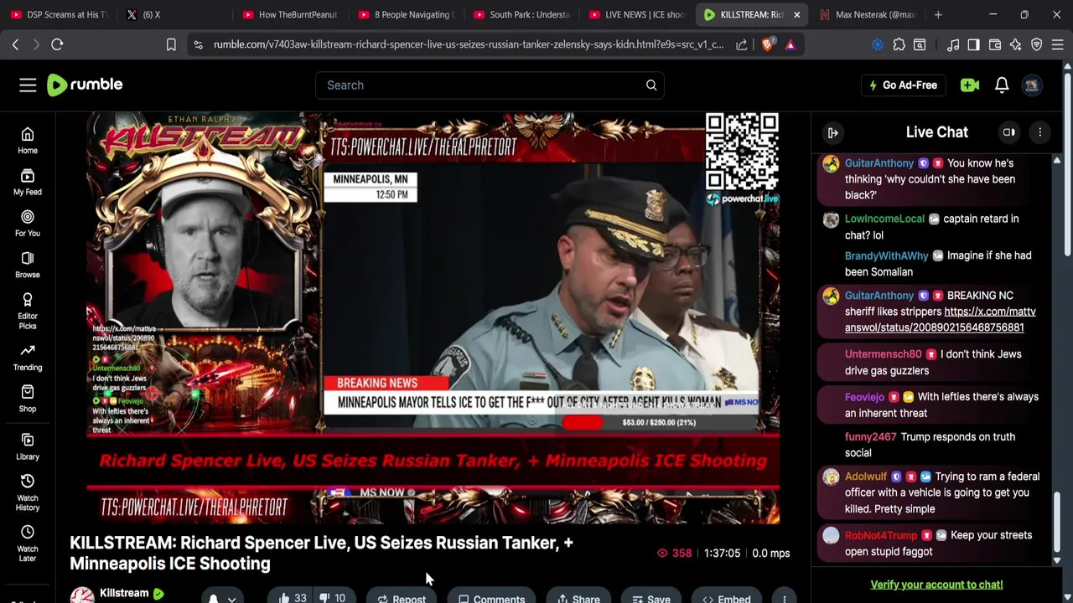Open Brave Shields lion icon

coord(767,44)
